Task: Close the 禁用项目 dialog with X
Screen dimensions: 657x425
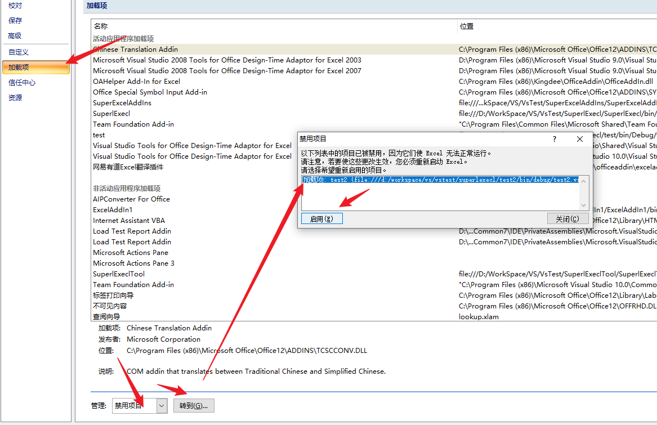Action: [x=580, y=139]
